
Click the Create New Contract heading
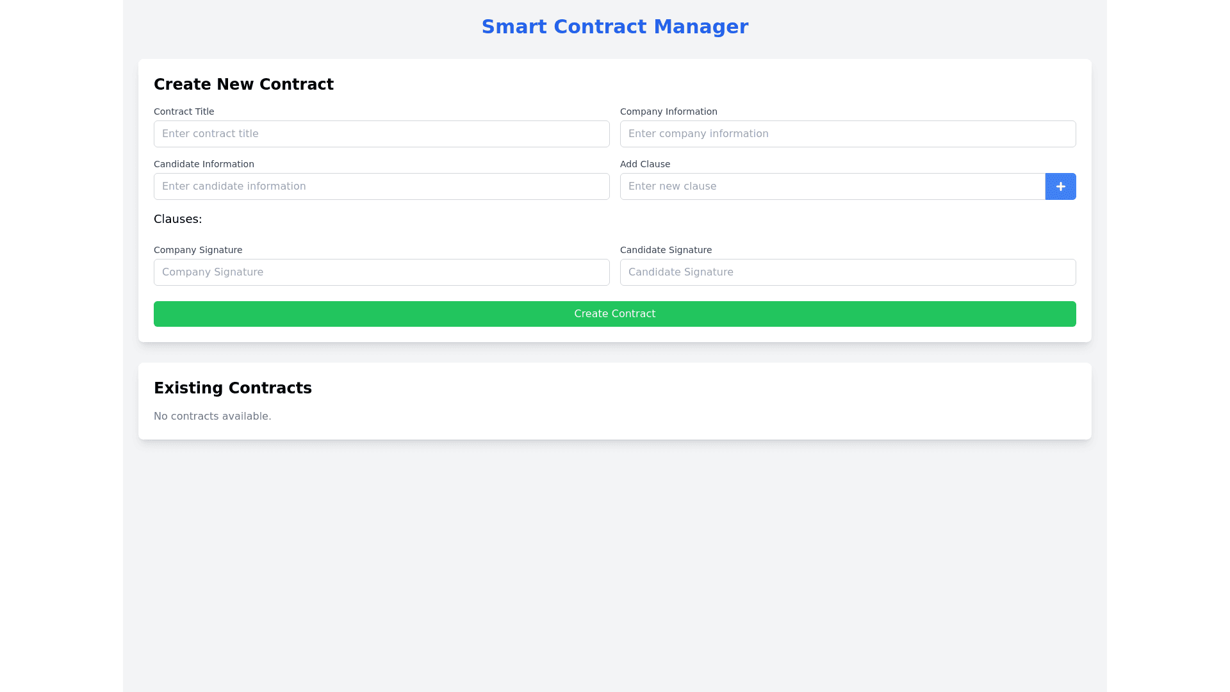tap(243, 85)
